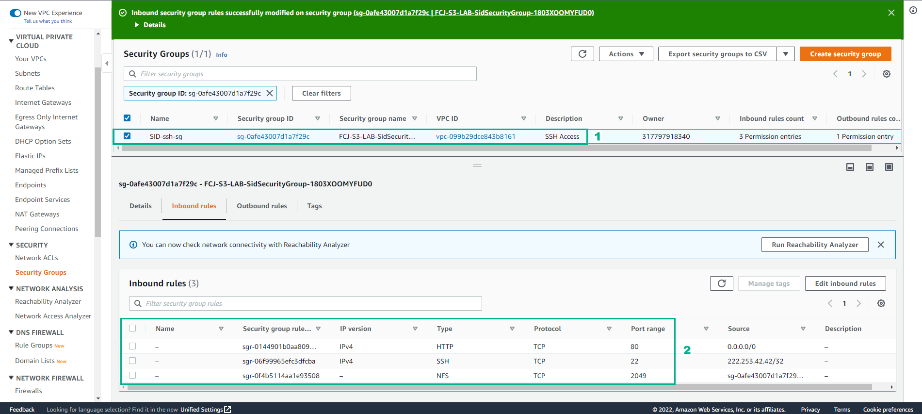Click the Feedback link in footer

pyautogui.click(x=22, y=410)
